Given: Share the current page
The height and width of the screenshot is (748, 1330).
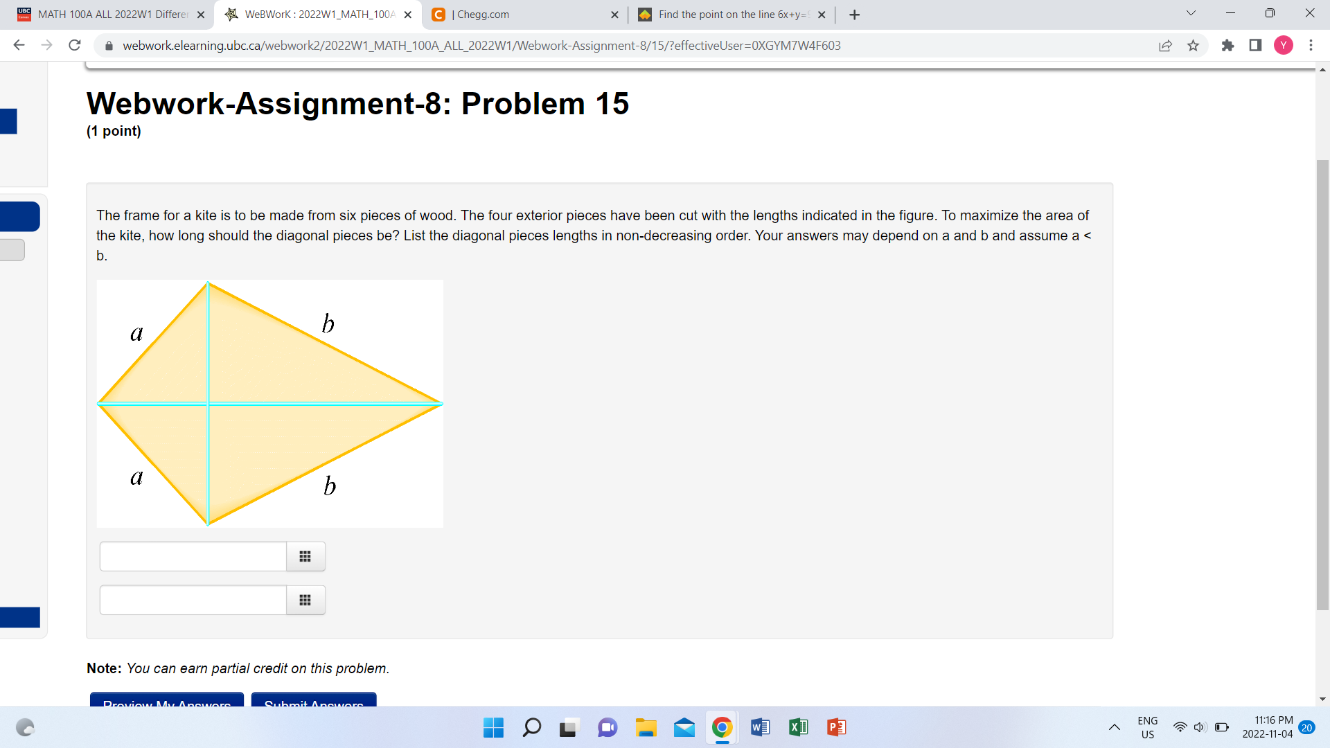Looking at the screenshot, I should [1166, 45].
